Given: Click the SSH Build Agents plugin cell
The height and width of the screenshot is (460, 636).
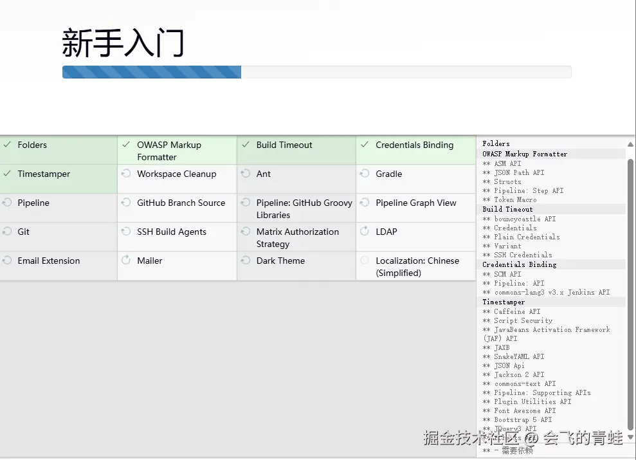Looking at the screenshot, I should 177,237.
